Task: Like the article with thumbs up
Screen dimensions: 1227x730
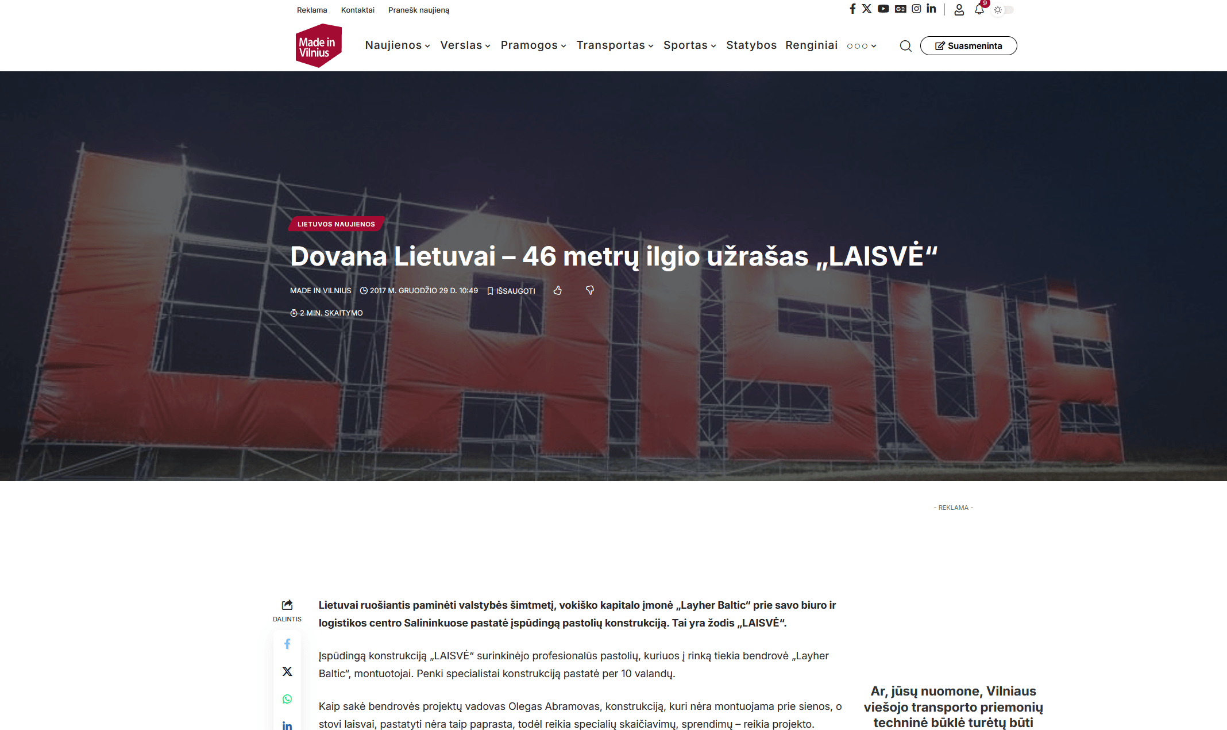Action: [557, 290]
